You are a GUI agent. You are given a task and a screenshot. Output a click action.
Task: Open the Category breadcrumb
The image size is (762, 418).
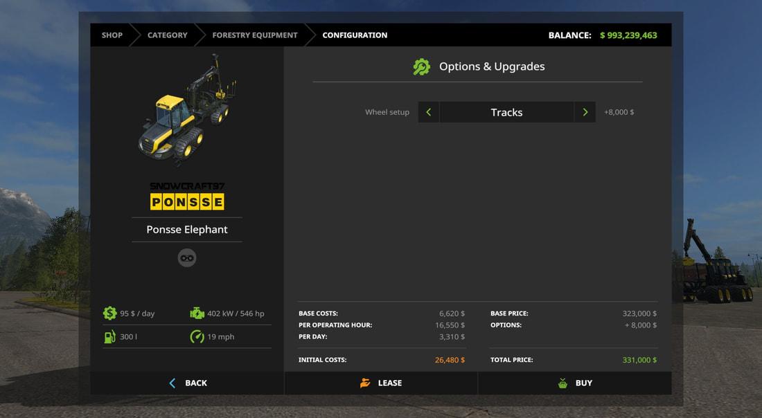point(167,35)
